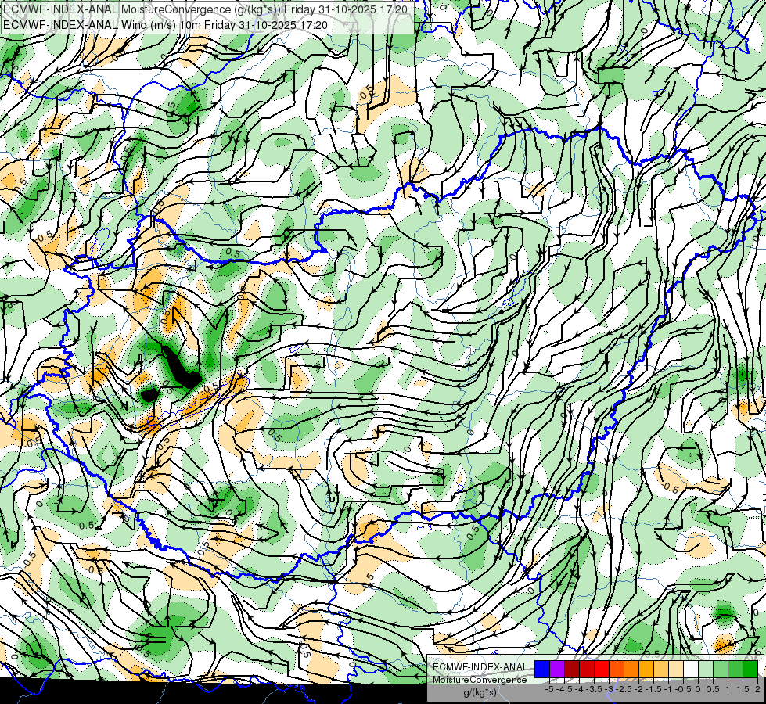The image size is (766, 704).
Task: Click the small round black convergence spot
Action: (x=149, y=394)
